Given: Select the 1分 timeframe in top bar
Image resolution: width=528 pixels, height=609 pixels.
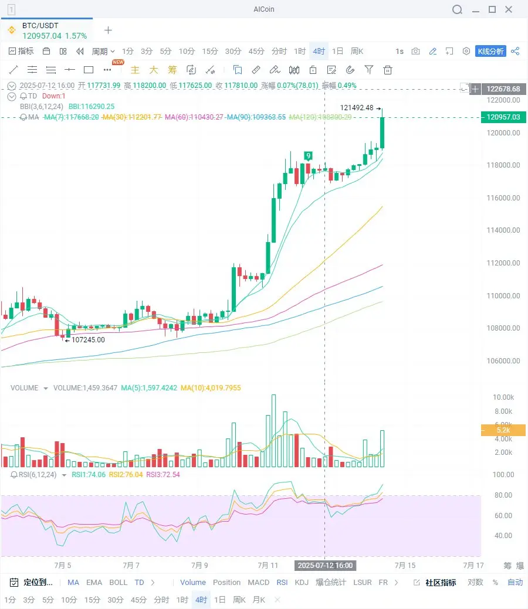Looking at the screenshot, I should pyautogui.click(x=127, y=51).
